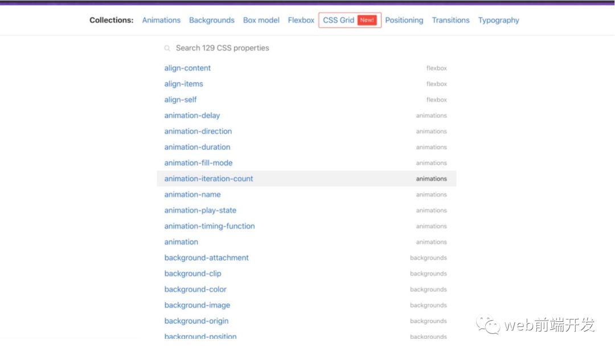615x352 pixels.
Task: Open the Backgrounds collection
Action: tap(212, 20)
